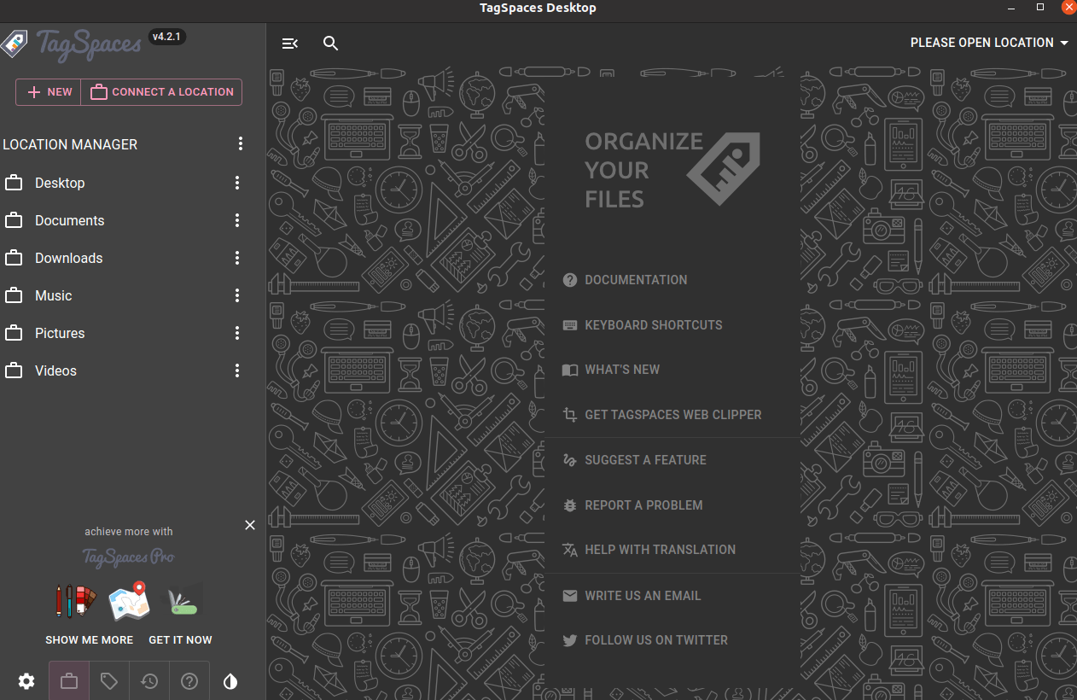This screenshot has width=1077, height=700.
Task: Click the map pin Pro feature icon
Action: pos(129,601)
